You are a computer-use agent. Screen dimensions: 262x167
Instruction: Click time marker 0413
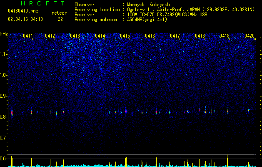coord(75,35)
